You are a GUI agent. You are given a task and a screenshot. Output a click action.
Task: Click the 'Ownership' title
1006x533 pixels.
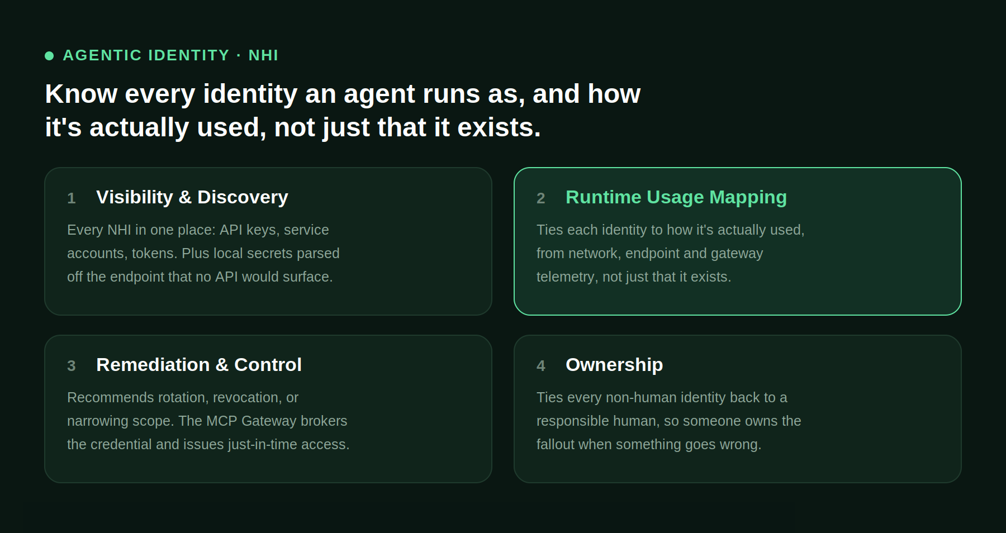614,365
